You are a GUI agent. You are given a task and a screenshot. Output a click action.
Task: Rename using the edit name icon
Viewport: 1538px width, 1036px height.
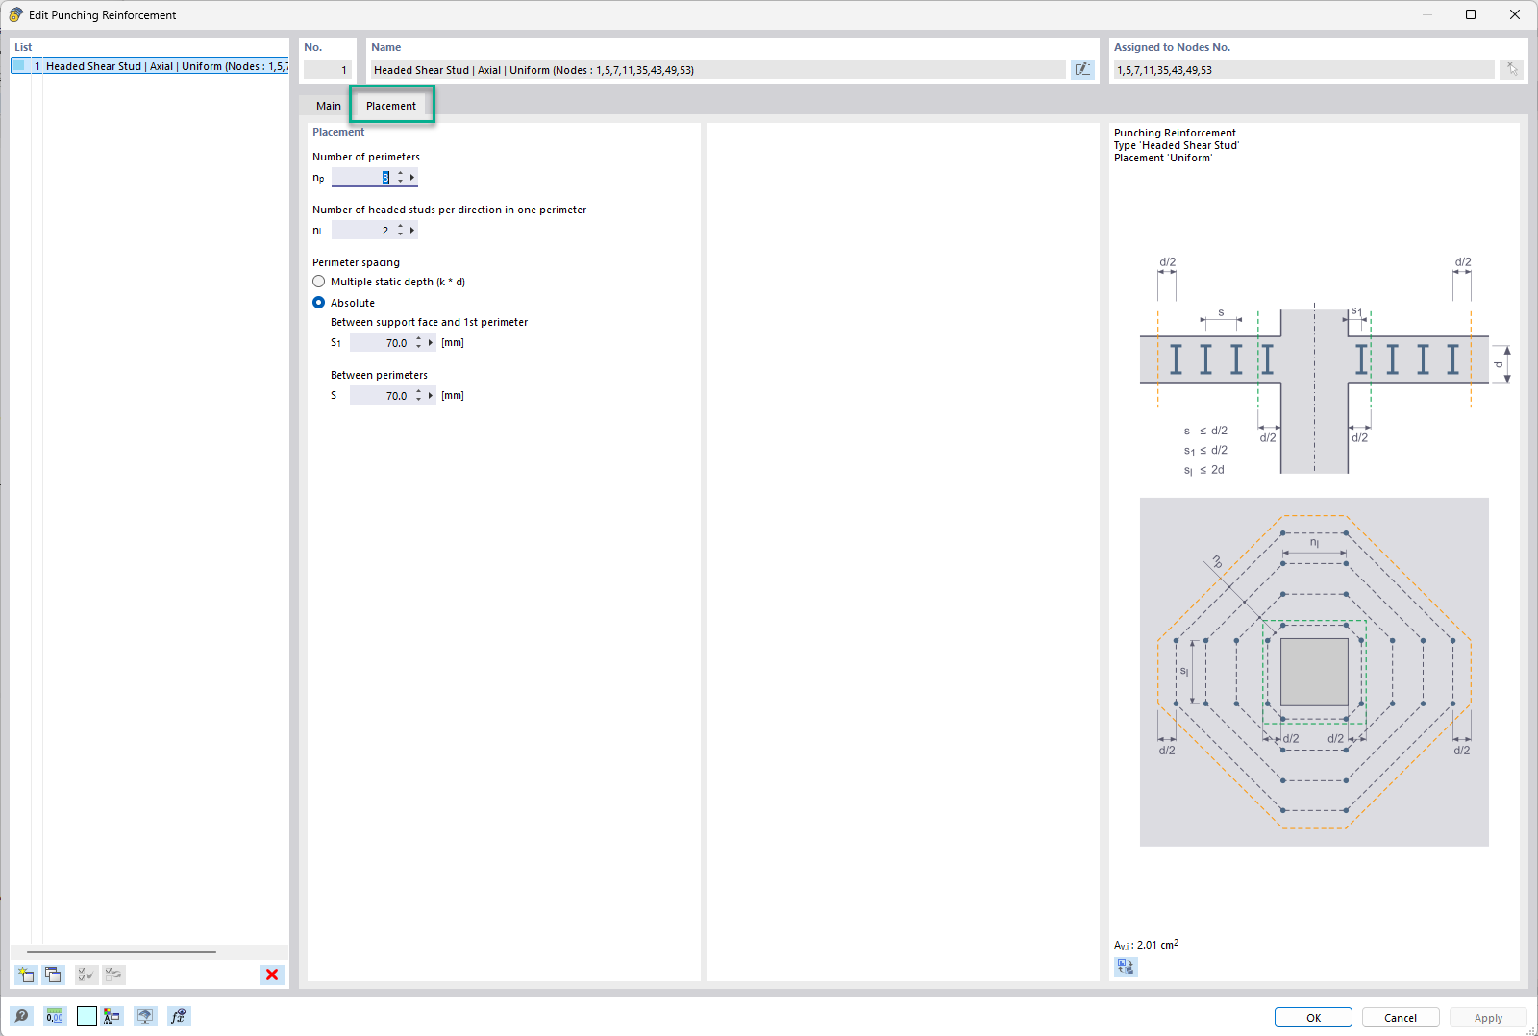(1082, 69)
